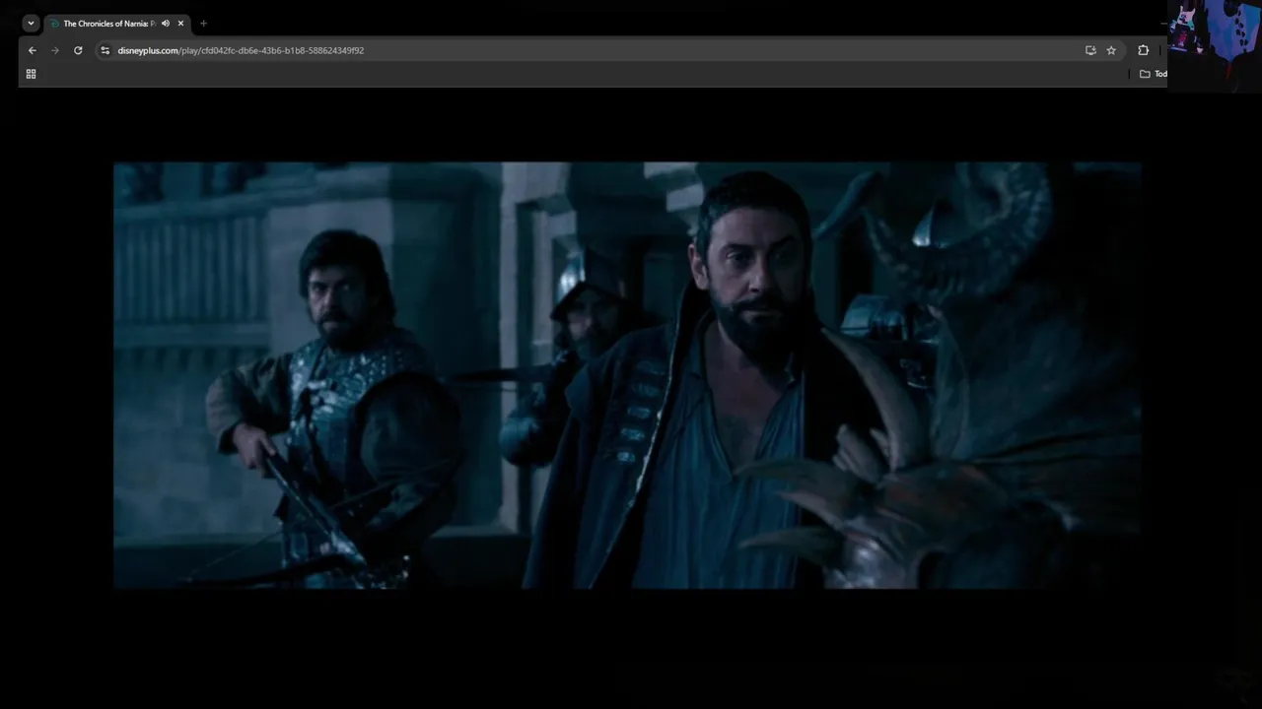The width and height of the screenshot is (1262, 709).
Task: Click the overlay thumbnail over the browser
Action: click(1215, 46)
